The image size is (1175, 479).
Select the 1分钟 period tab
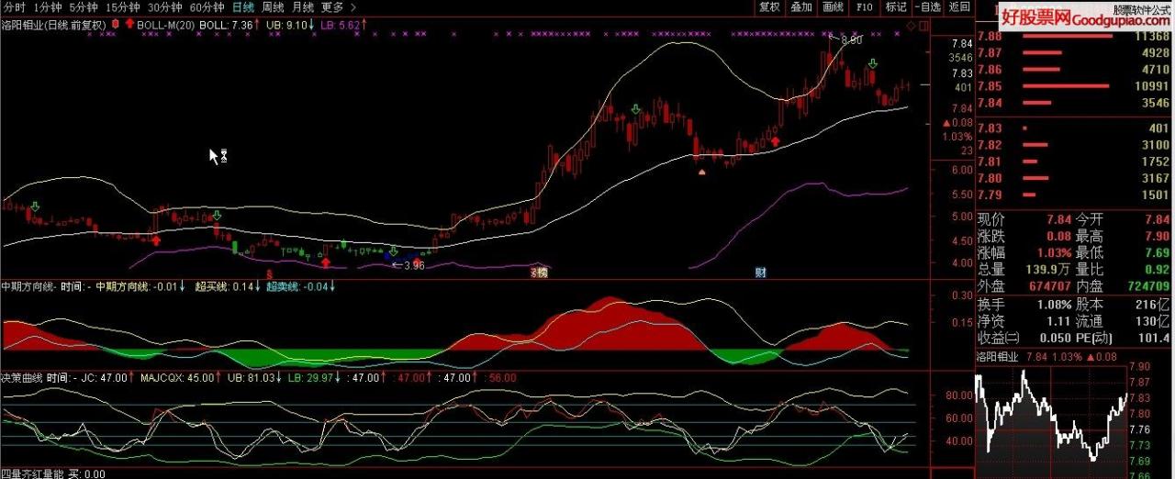[x=48, y=6]
